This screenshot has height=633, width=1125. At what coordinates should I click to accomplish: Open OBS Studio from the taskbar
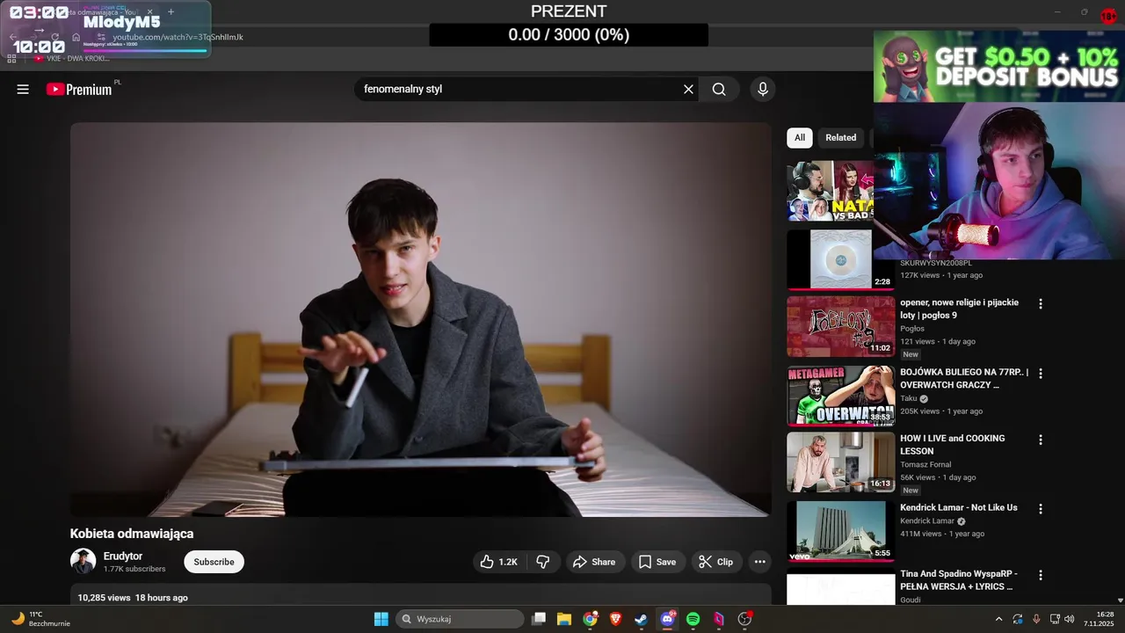click(744, 619)
